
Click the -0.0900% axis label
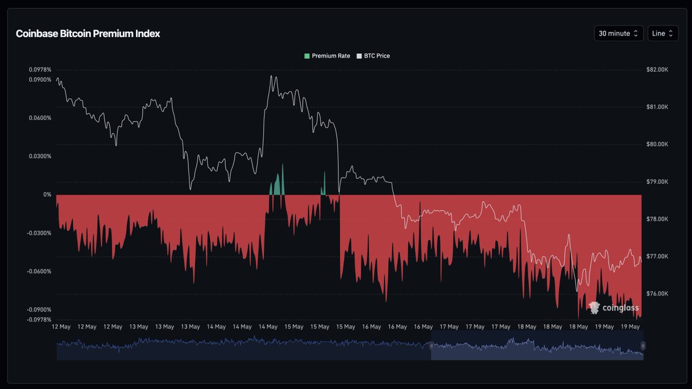pyautogui.click(x=39, y=310)
